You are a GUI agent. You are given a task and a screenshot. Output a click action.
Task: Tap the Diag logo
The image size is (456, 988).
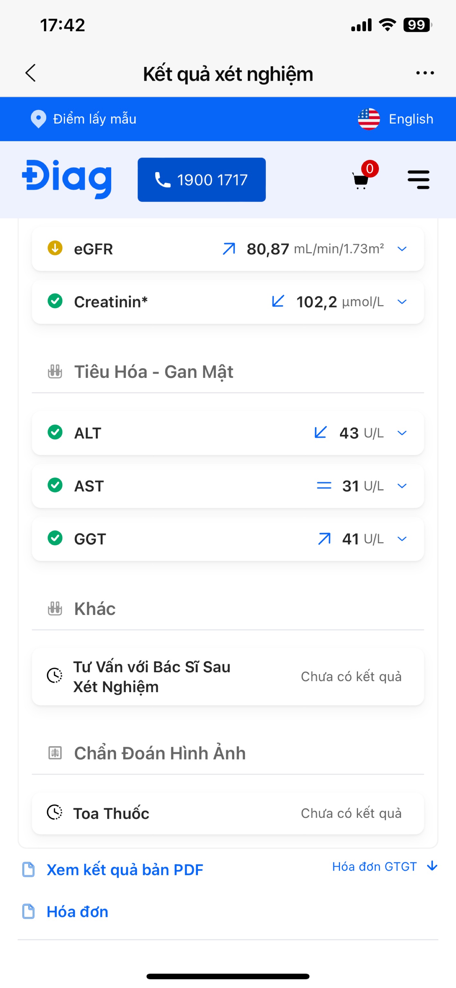[x=67, y=179]
